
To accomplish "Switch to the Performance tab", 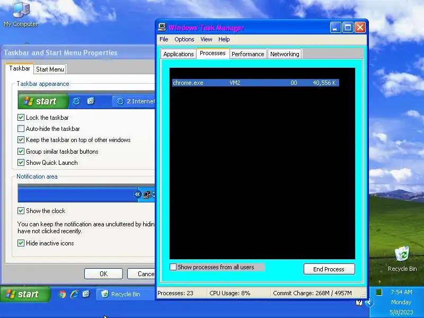I will 248,54.
